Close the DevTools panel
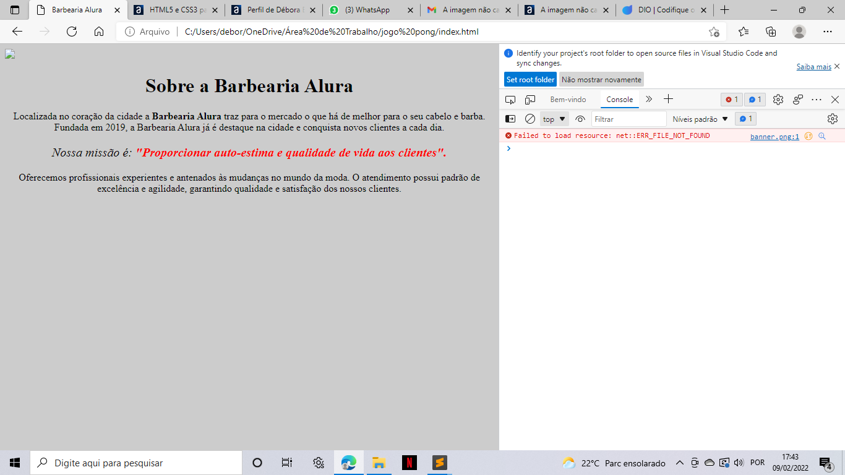 coord(835,100)
